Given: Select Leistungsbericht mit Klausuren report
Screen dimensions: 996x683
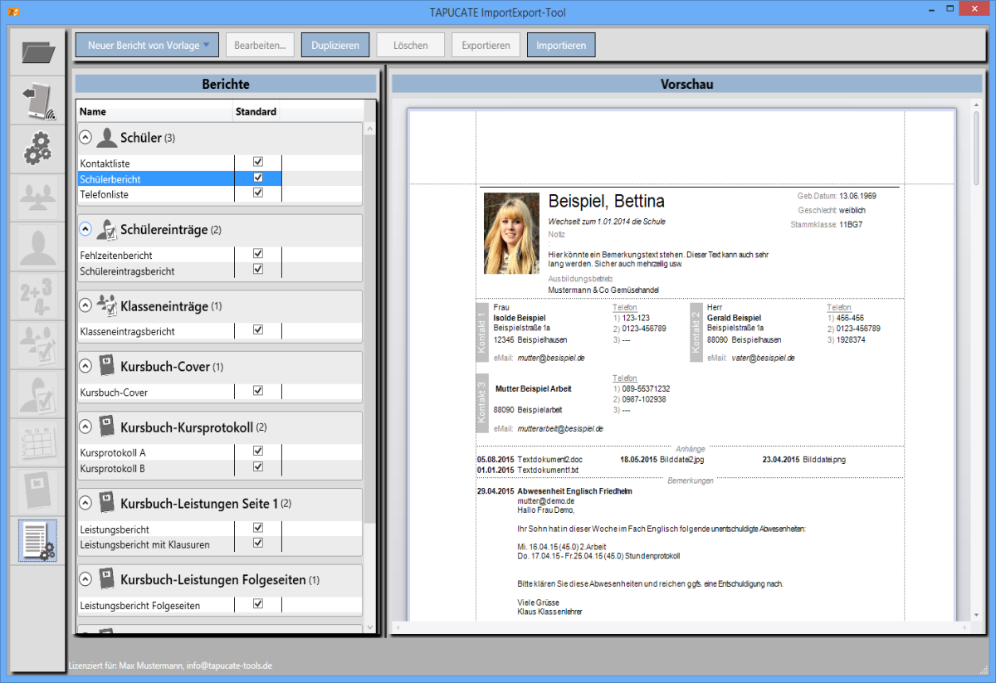Looking at the screenshot, I should 144,544.
